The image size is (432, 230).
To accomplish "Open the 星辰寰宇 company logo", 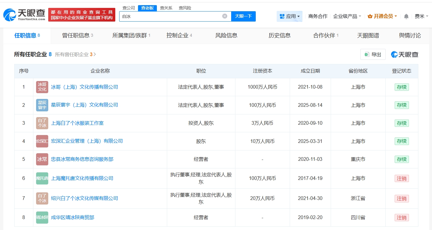I will [42, 105].
